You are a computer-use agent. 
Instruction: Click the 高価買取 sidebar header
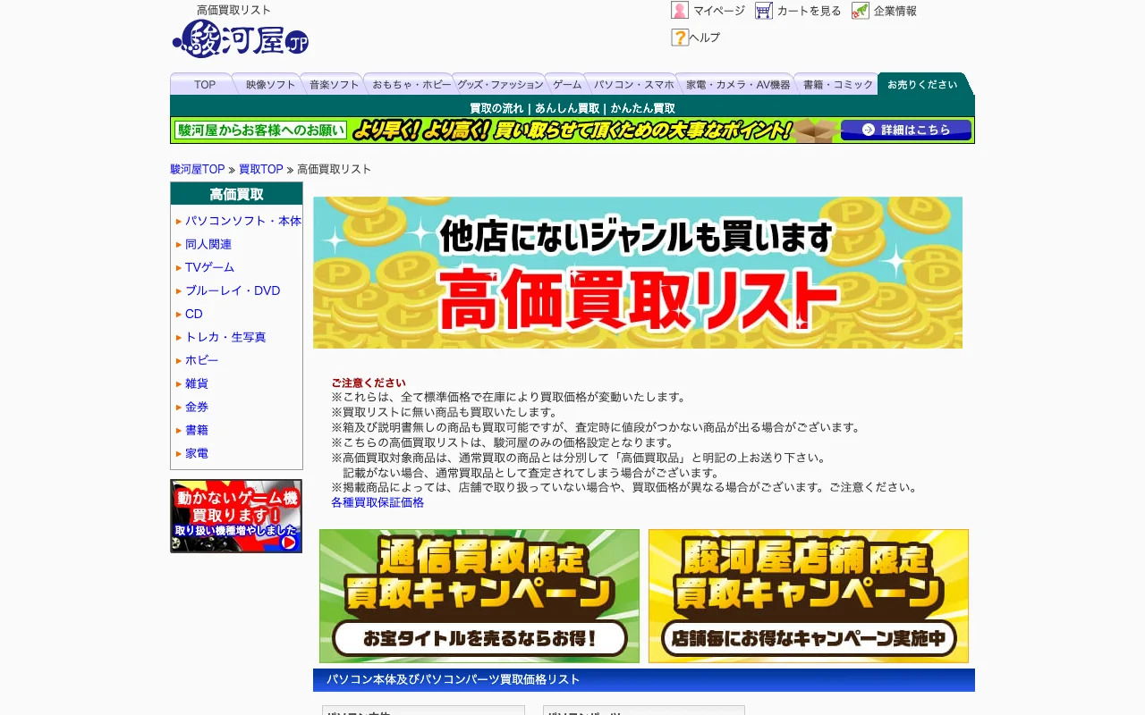236,194
